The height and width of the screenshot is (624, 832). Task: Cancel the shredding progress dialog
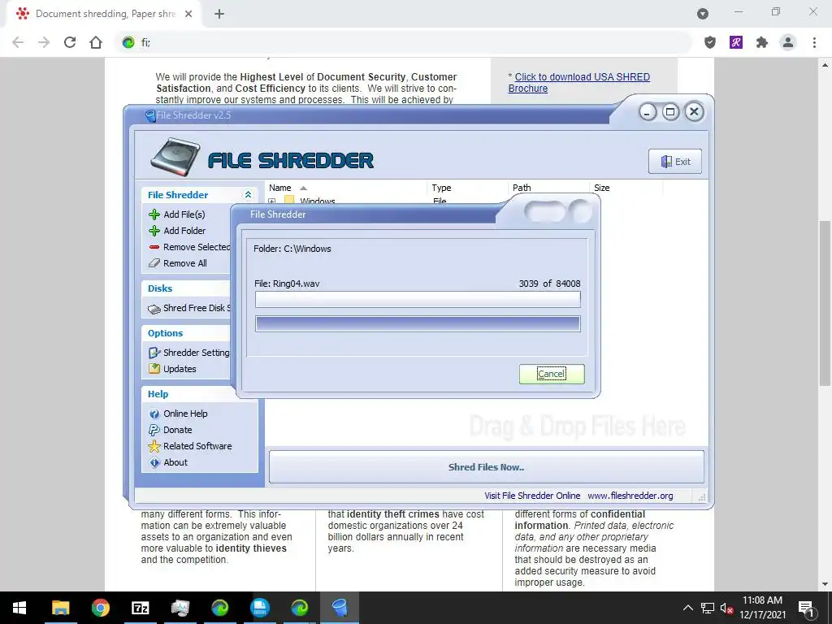point(552,374)
